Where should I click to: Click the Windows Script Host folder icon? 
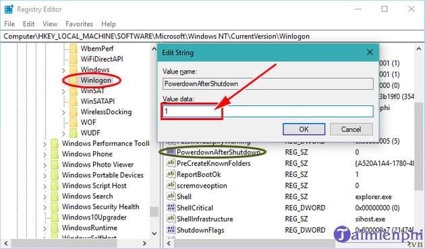click(55, 186)
